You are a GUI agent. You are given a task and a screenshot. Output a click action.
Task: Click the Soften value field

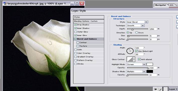pyautogui.click(x=153, y=39)
